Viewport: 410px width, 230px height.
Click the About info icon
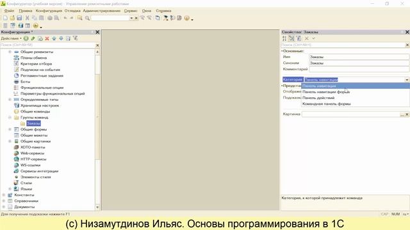click(x=186, y=18)
